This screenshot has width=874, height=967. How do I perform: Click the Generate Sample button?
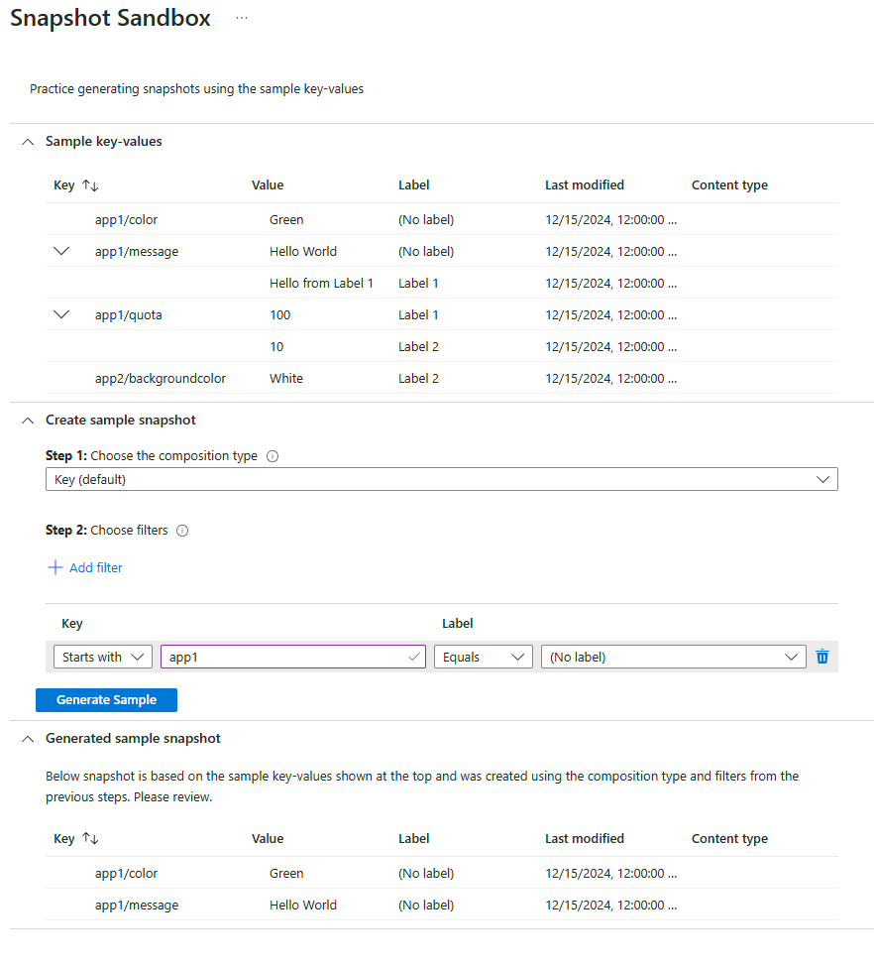106,700
